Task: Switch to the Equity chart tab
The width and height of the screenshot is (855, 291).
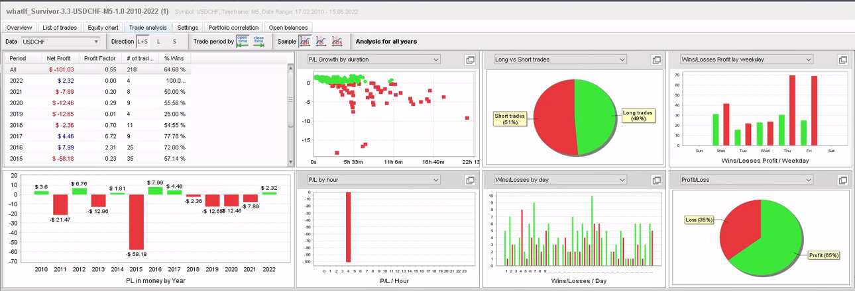Action: (103, 28)
